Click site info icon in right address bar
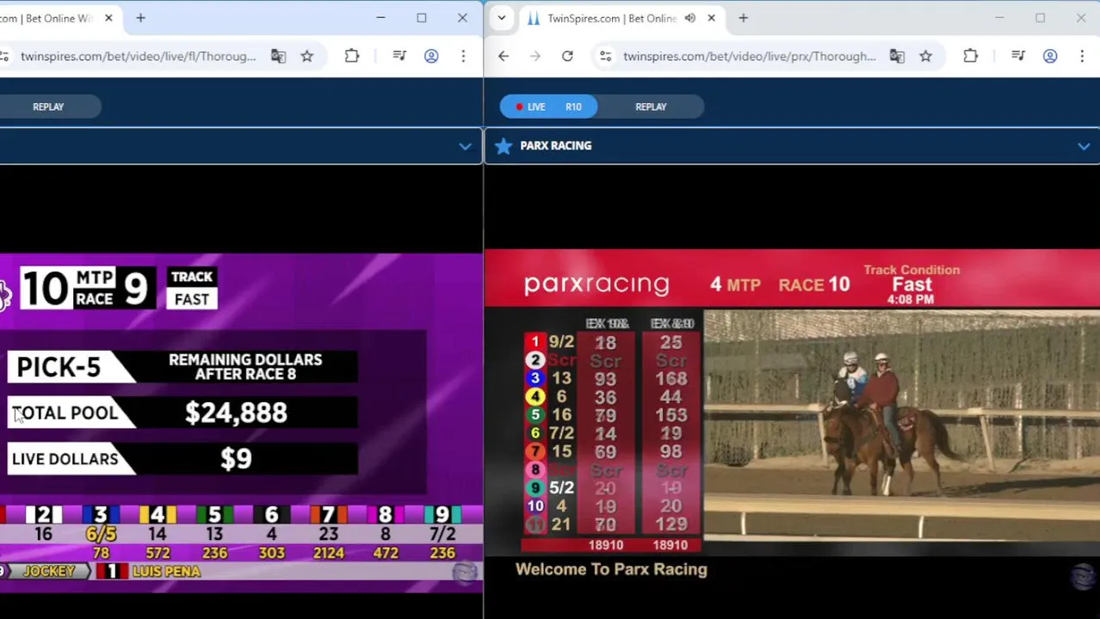The image size is (1100, 619). tap(606, 56)
